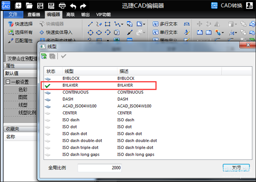Screen dimensions: 256x182
Task: Click the greyed-out Mirror icon
Action: (217, 24)
